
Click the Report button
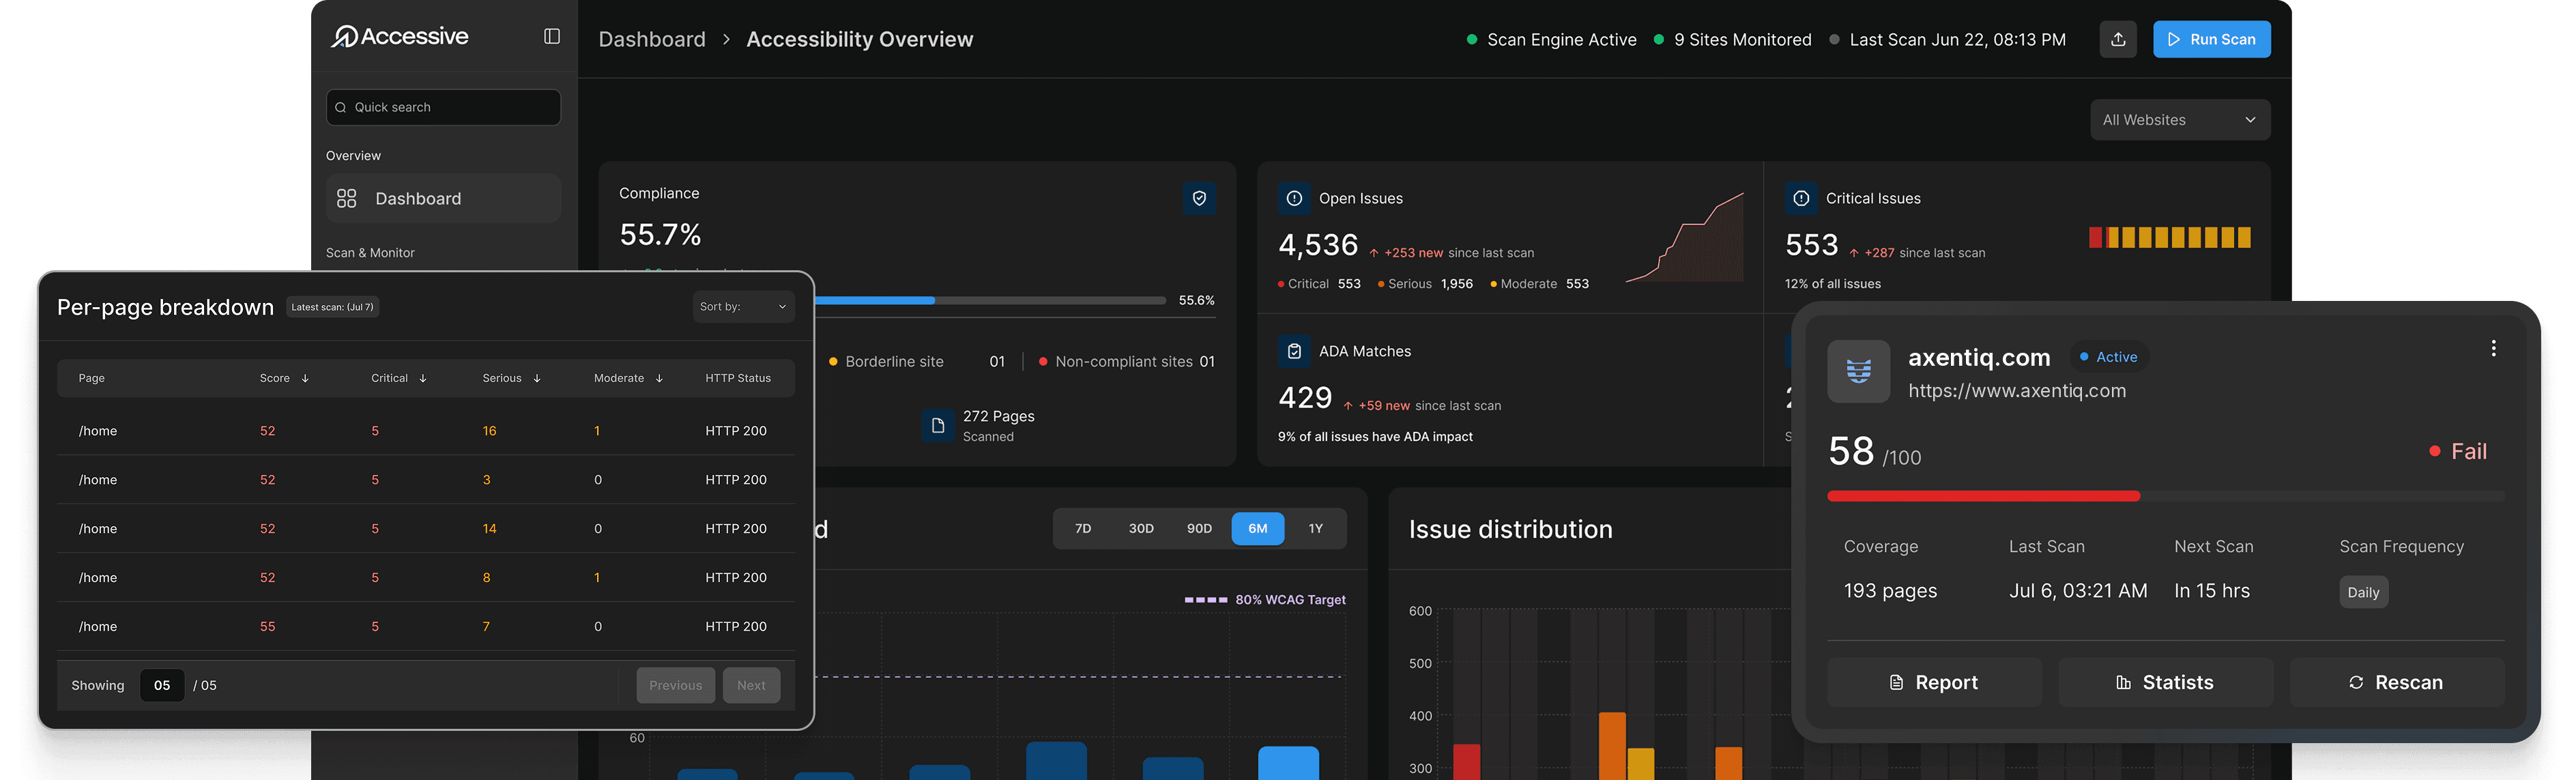click(1934, 682)
